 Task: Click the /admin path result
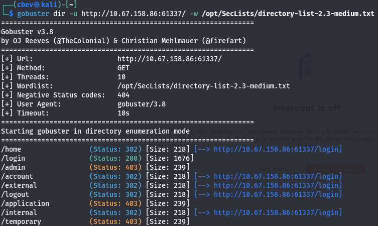[x=14, y=167]
